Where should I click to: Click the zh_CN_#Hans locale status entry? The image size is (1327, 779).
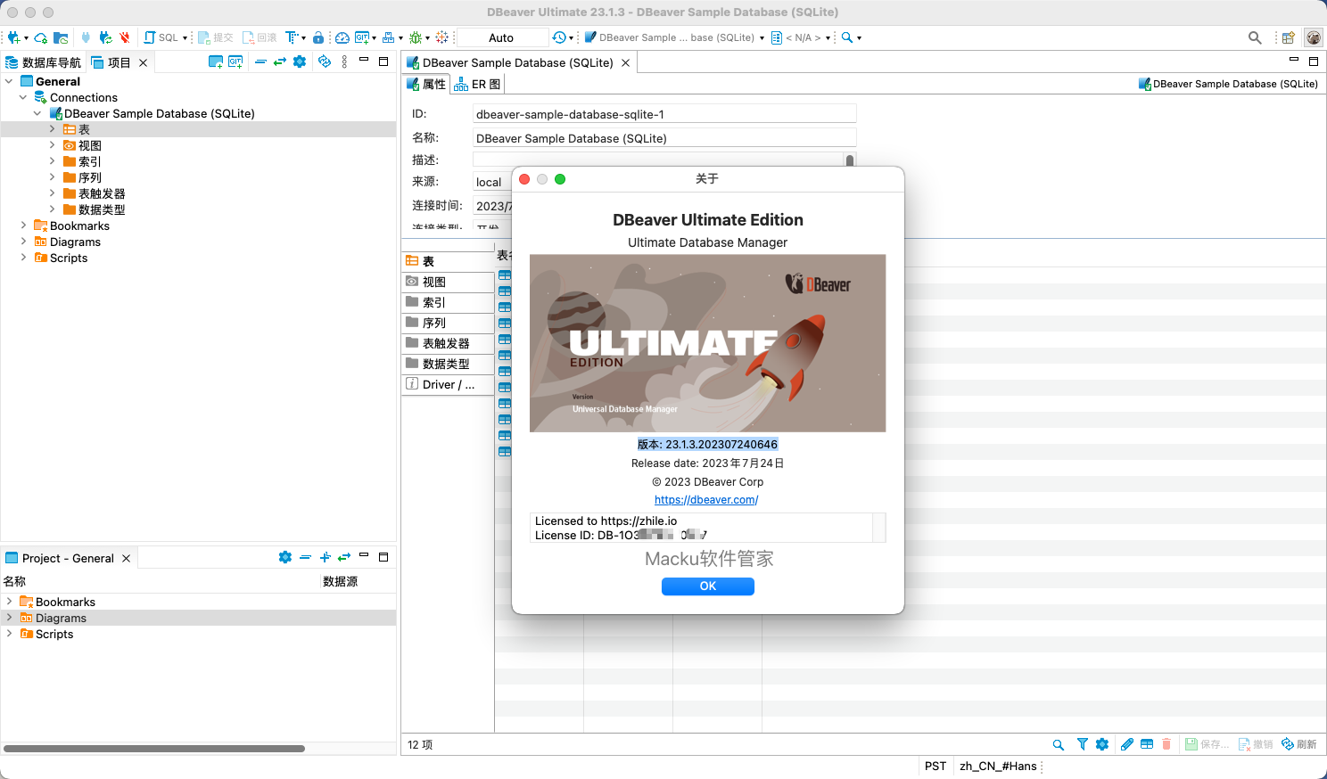click(x=998, y=767)
